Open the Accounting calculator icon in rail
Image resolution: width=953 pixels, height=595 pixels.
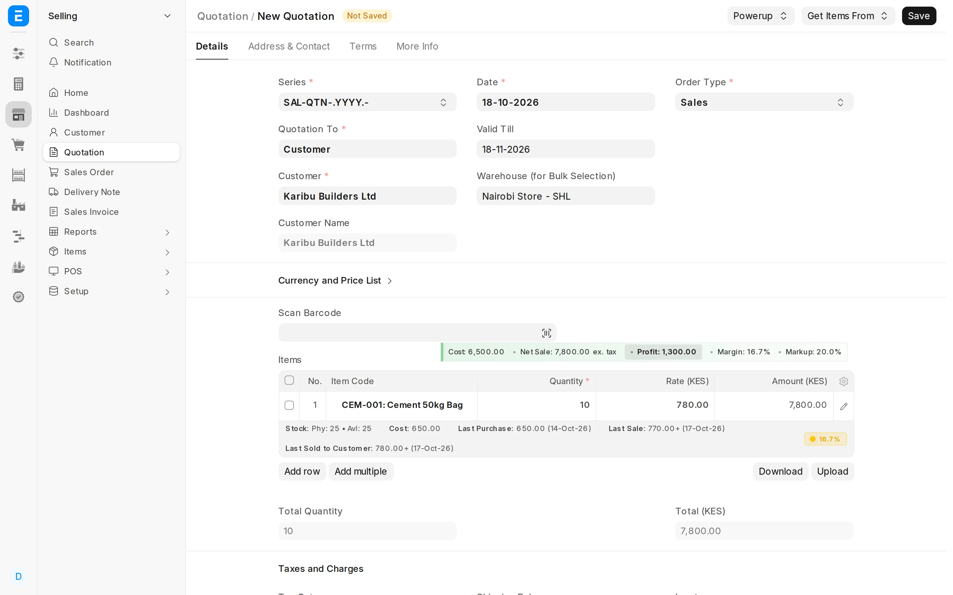coord(19,84)
